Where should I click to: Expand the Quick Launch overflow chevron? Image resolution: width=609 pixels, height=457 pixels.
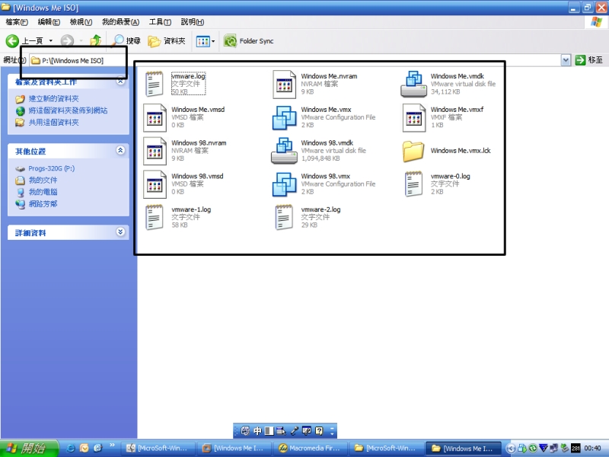pyautogui.click(x=112, y=446)
